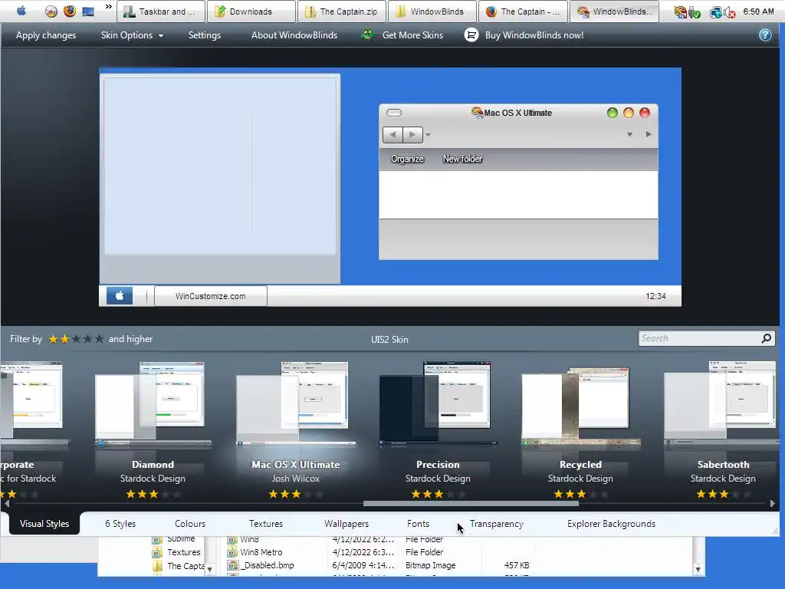The width and height of the screenshot is (785, 589).
Task: Select the Visual Styles tab
Action: tap(44, 523)
